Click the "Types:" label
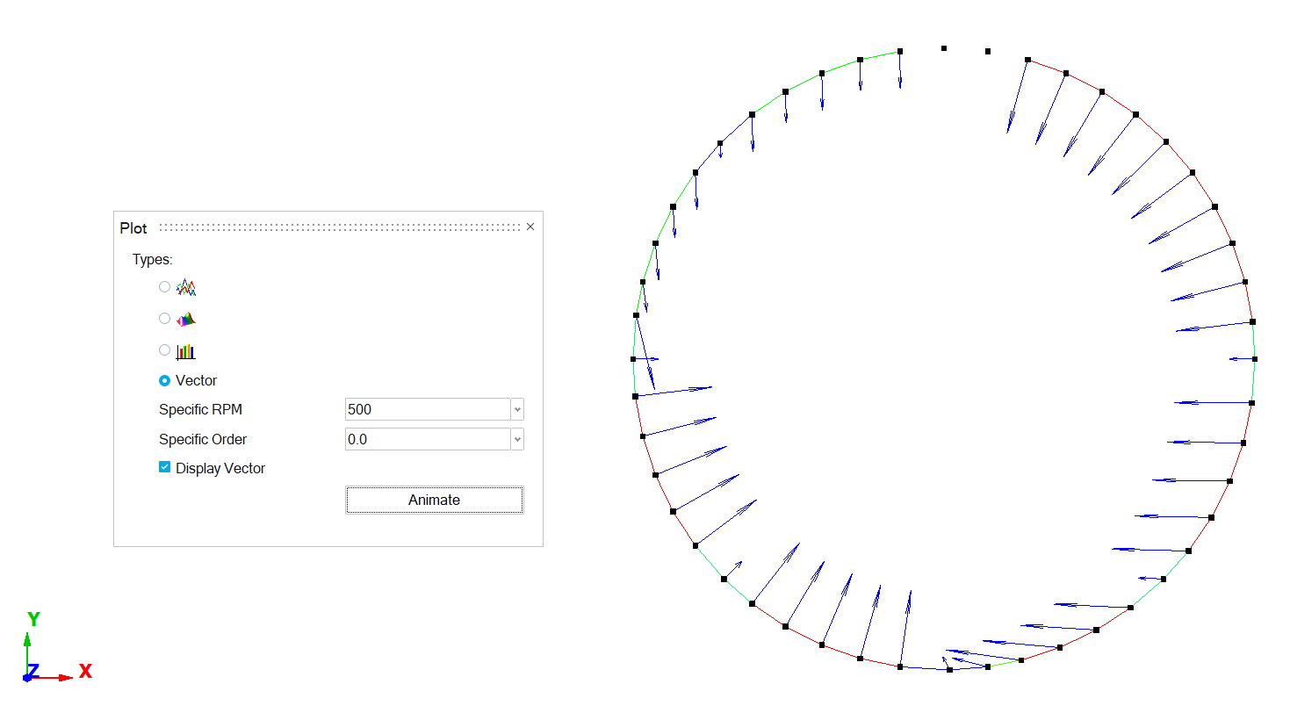The image size is (1290, 713). coord(153,260)
